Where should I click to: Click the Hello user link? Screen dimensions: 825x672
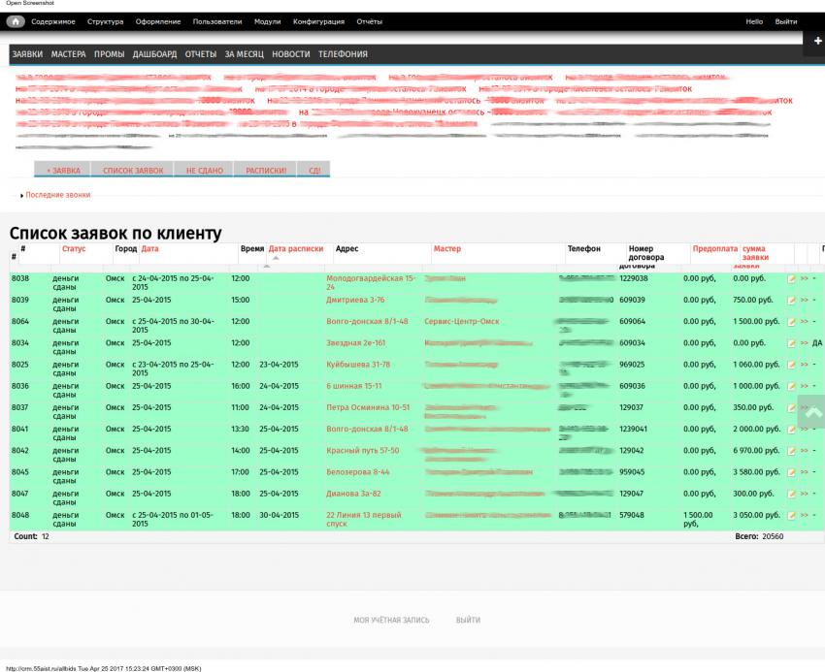(754, 21)
